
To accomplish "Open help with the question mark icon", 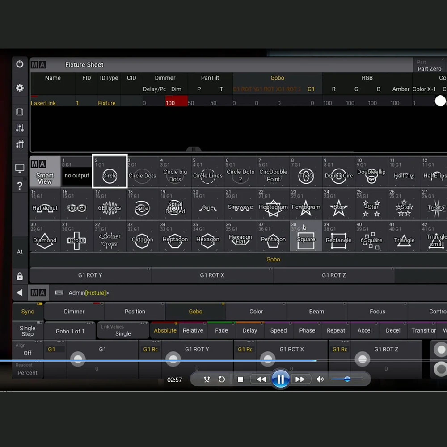I will tap(20, 186).
